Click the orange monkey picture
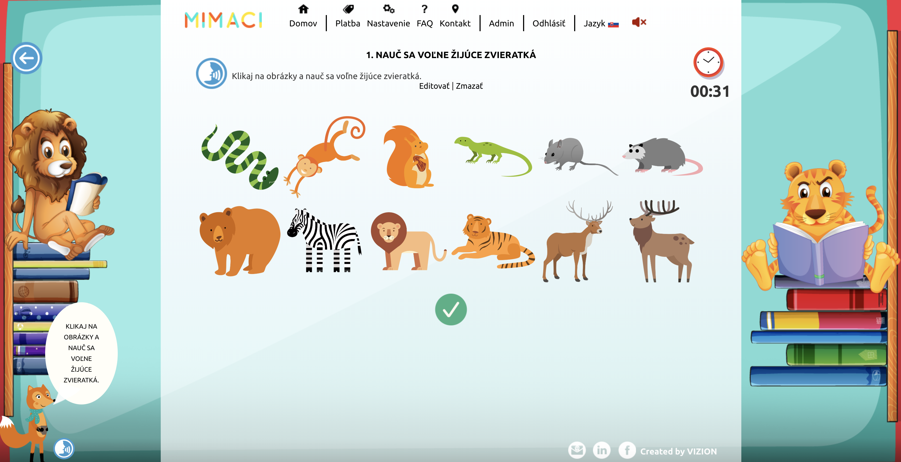This screenshot has width=901, height=462. pyautogui.click(x=324, y=157)
